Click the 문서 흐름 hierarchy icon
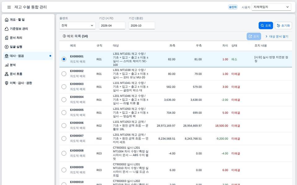The width and height of the screenshot is (297, 185). [x=6, y=74]
